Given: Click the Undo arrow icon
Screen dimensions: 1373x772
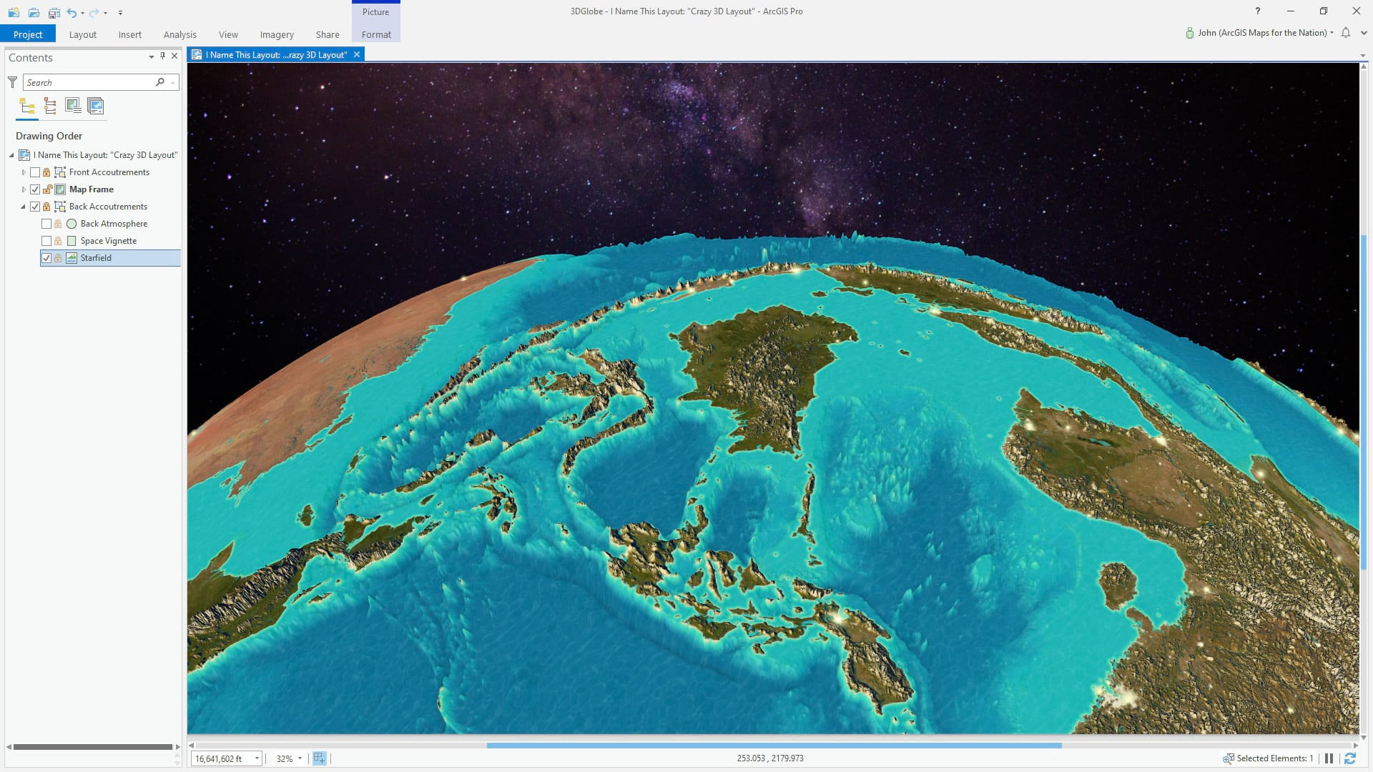Looking at the screenshot, I should click(x=72, y=12).
